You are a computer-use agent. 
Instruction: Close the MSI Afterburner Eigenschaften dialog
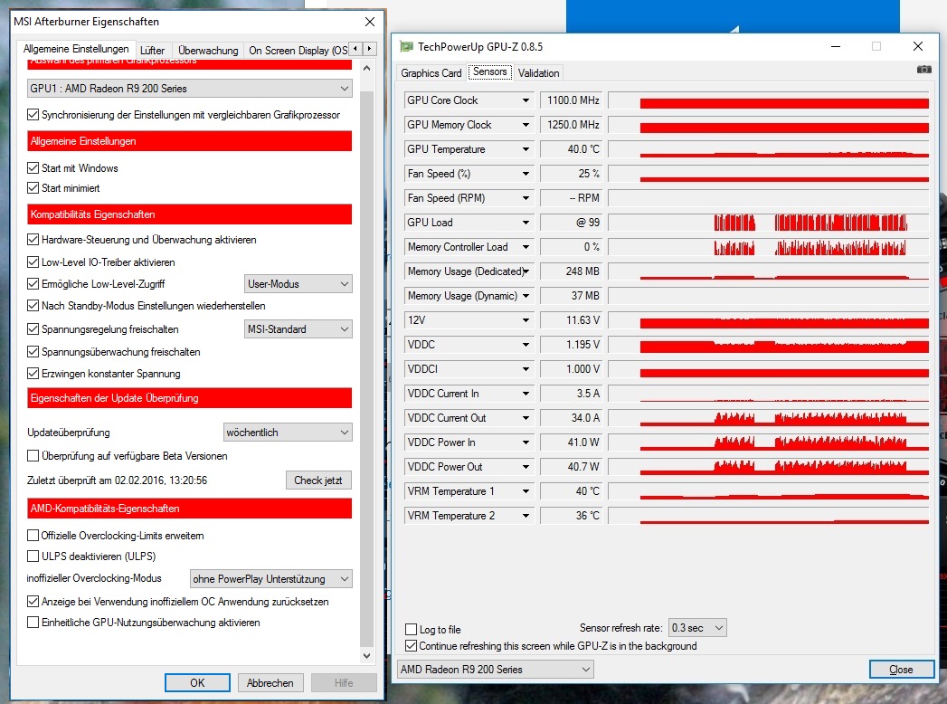point(370,22)
